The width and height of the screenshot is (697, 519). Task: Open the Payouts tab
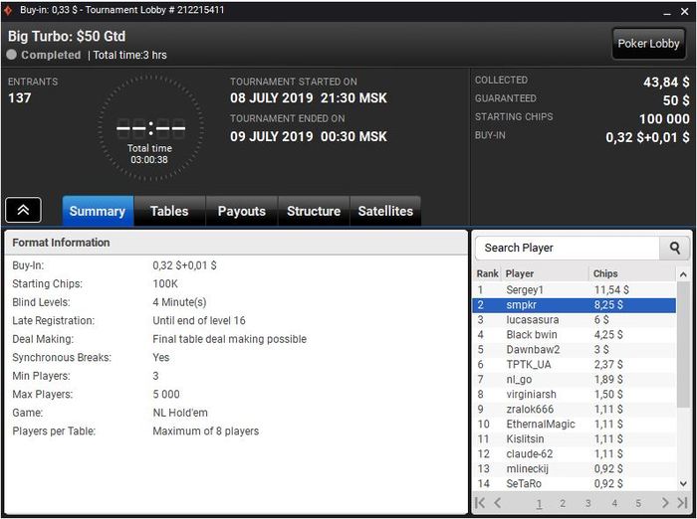[x=241, y=211]
